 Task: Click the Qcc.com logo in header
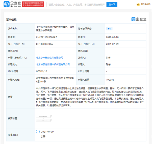[x=11, y=4]
